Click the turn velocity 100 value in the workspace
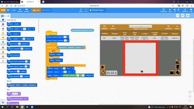This screenshot has width=194, height=109. (x=65, y=37)
